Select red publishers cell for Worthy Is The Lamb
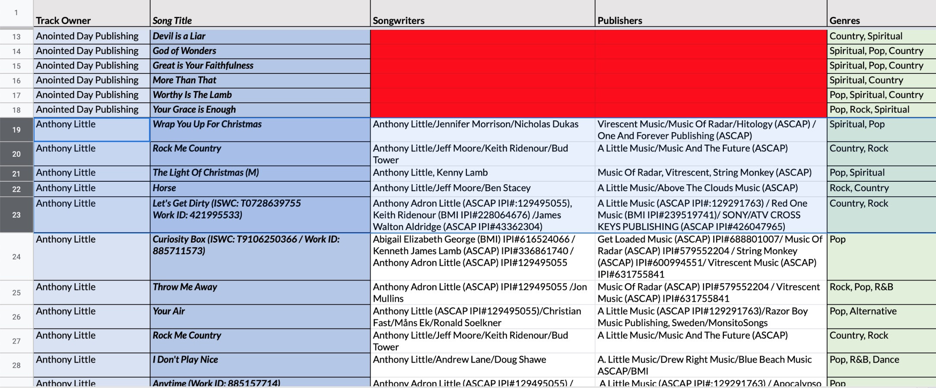This screenshot has width=936, height=388. click(711, 95)
